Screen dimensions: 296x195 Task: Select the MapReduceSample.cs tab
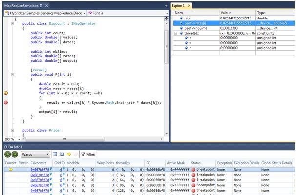point(21,5)
